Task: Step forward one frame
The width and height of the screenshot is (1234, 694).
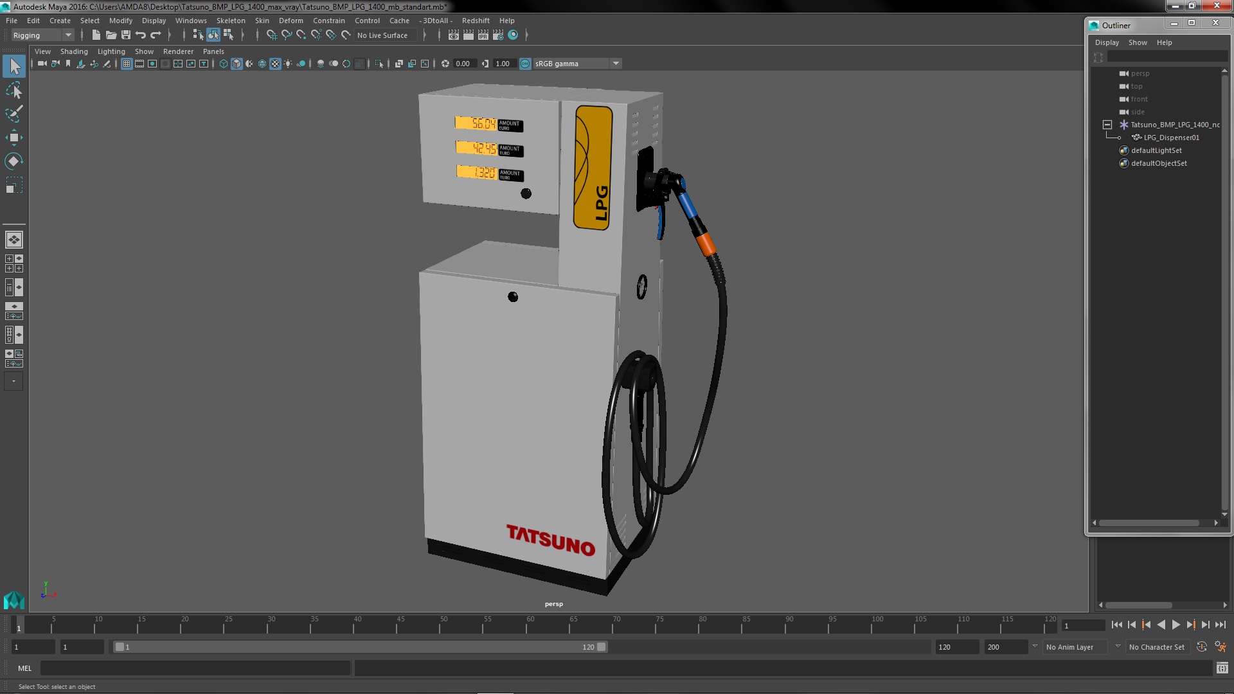Action: tap(1205, 625)
